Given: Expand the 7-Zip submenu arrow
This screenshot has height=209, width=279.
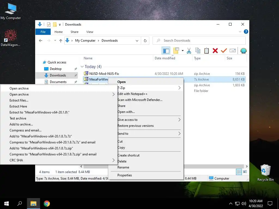Looking at the screenshot, I should (179, 88).
